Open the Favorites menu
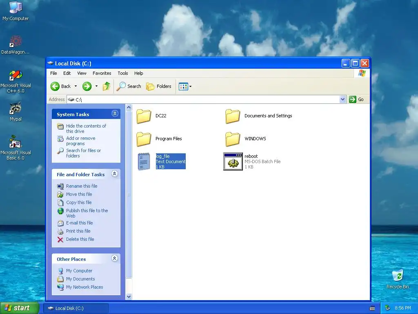 pos(102,73)
